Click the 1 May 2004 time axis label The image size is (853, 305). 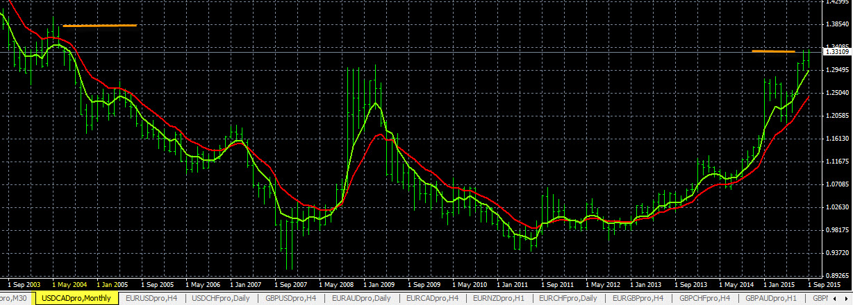(x=69, y=284)
